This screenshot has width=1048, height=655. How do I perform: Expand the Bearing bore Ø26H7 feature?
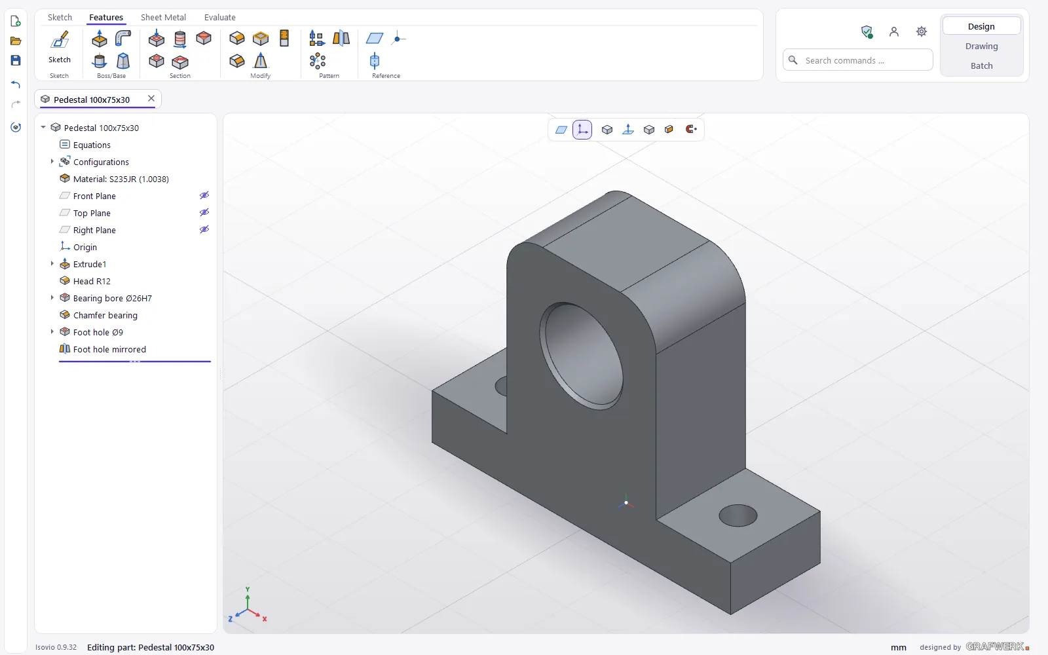click(52, 297)
